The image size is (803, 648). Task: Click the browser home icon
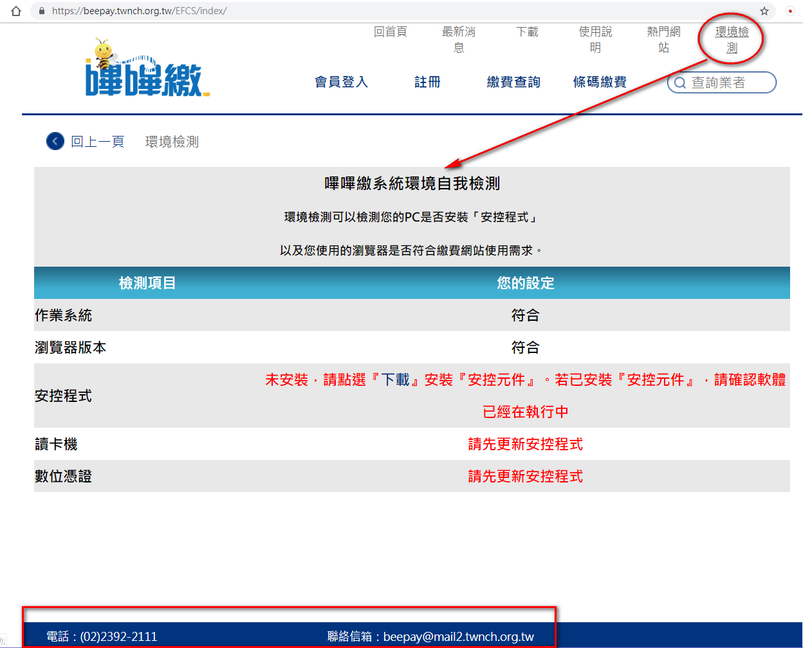pyautogui.click(x=17, y=11)
